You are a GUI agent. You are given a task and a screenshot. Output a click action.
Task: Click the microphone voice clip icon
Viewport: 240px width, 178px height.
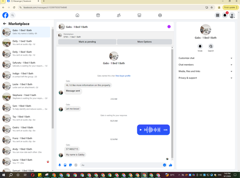[x=60, y=165]
